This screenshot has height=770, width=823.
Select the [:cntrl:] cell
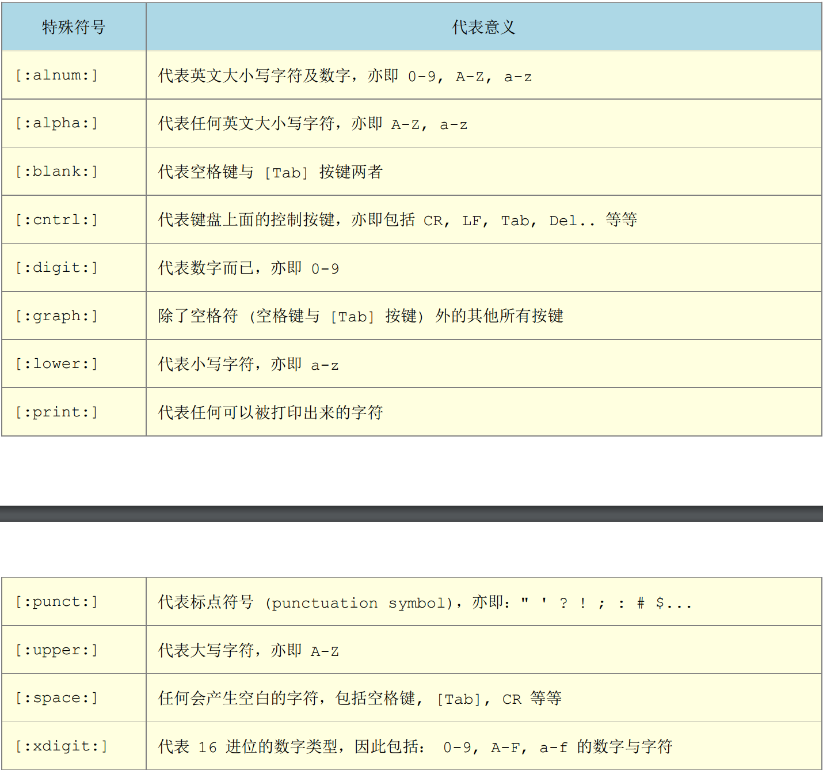click(x=74, y=219)
